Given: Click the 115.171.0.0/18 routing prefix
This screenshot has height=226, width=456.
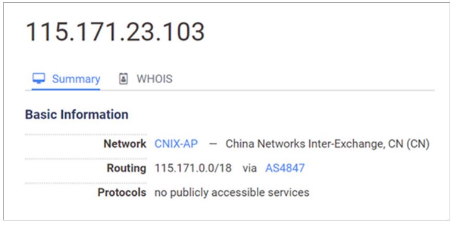Looking at the screenshot, I should coord(193,168).
